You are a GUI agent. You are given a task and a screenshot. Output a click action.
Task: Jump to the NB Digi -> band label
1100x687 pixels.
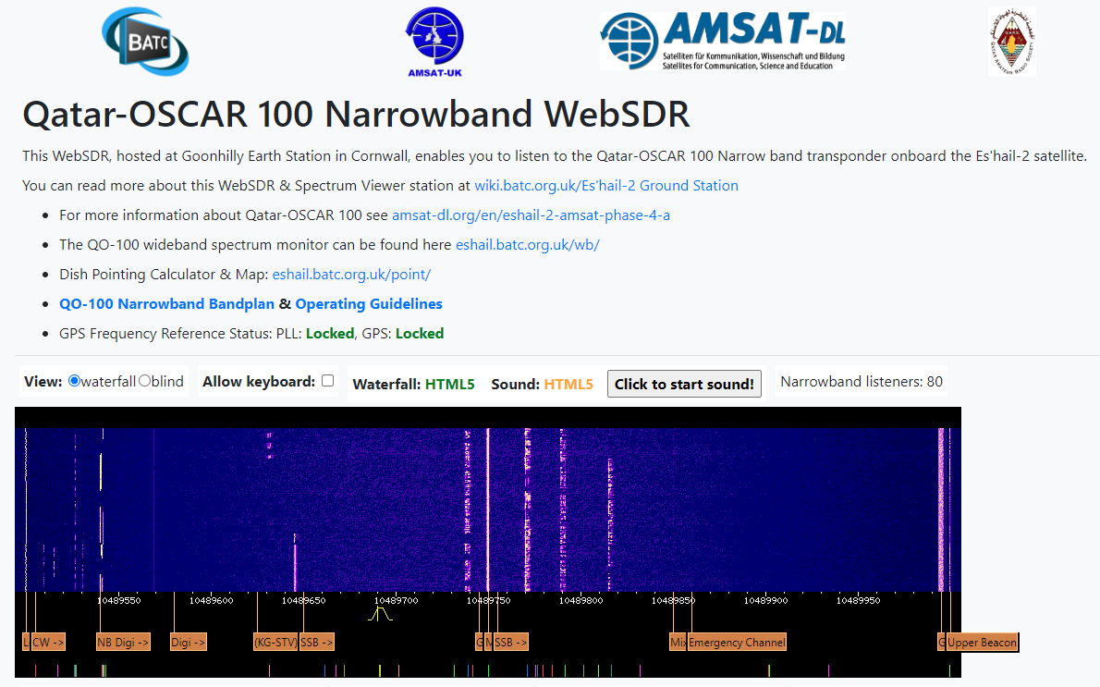pos(124,642)
